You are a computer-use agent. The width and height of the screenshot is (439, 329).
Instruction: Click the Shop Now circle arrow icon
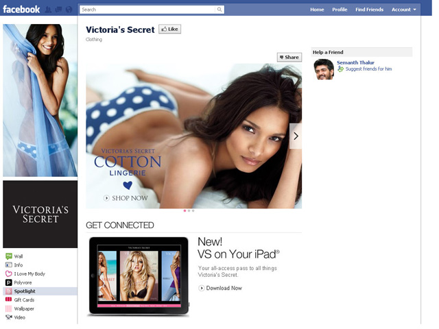[106, 198]
